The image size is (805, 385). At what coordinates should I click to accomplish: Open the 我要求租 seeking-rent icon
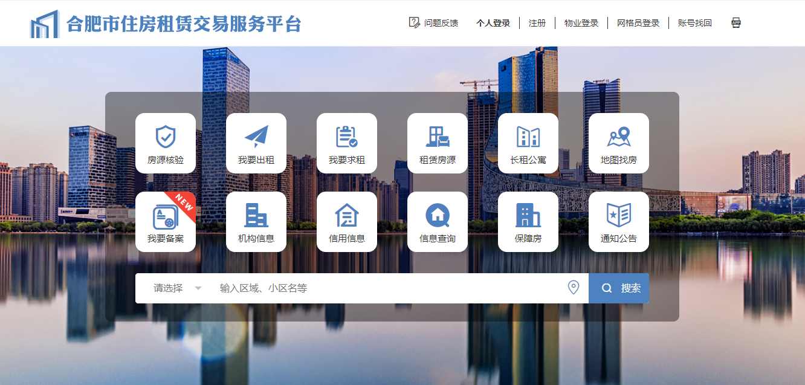tap(347, 143)
